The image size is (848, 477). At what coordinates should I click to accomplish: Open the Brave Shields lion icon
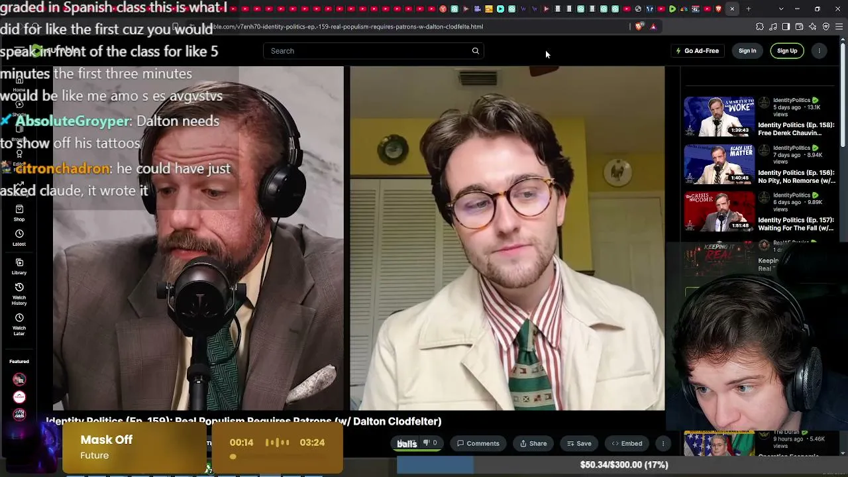(x=639, y=26)
